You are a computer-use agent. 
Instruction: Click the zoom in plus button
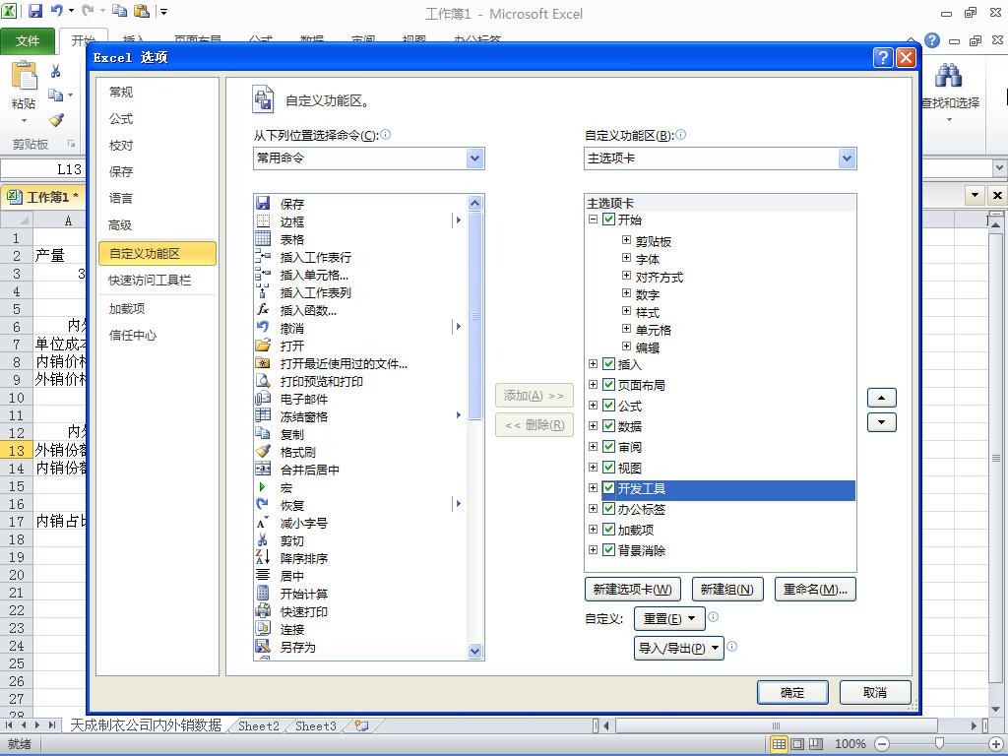click(995, 744)
